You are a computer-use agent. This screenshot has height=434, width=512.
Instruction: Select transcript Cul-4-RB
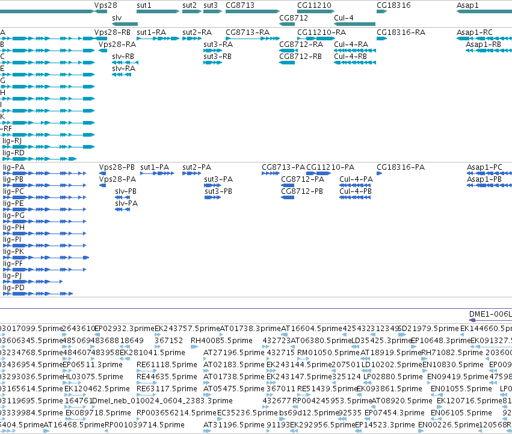click(x=355, y=63)
